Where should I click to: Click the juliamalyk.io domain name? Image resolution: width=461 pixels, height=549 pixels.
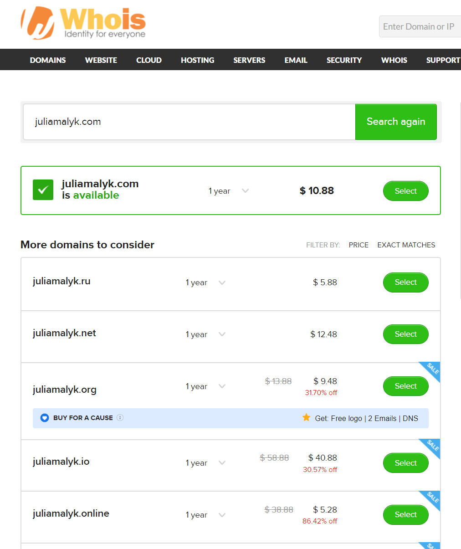[x=61, y=462]
